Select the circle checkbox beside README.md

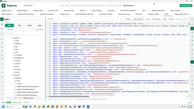point(12,58)
